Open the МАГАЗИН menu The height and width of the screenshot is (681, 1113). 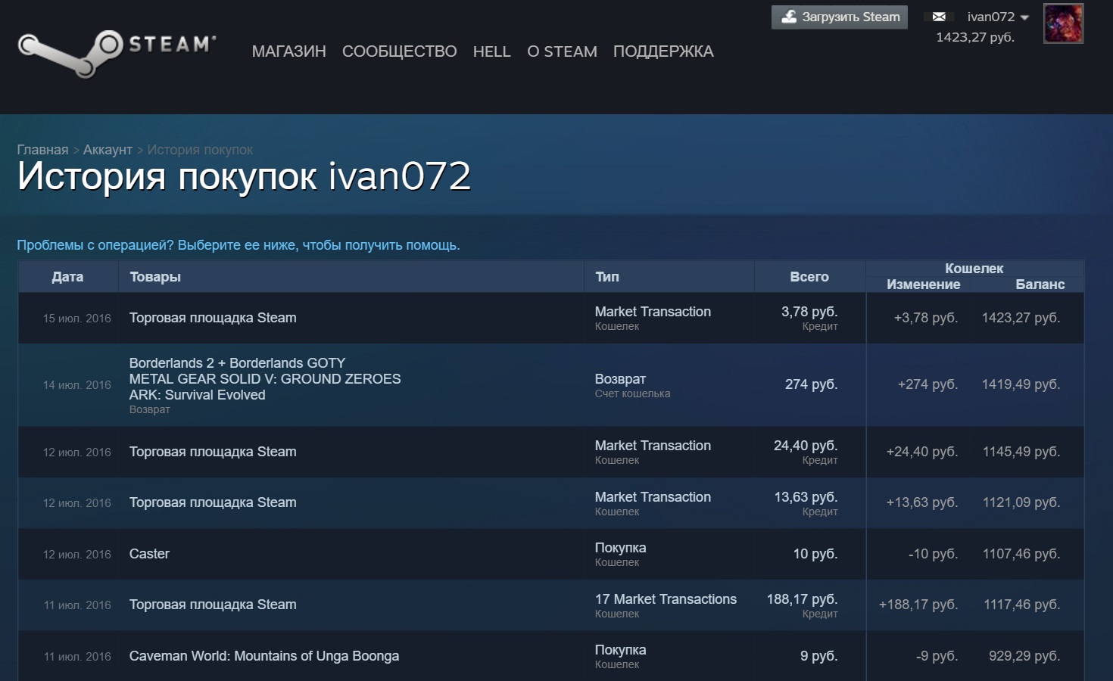[288, 51]
